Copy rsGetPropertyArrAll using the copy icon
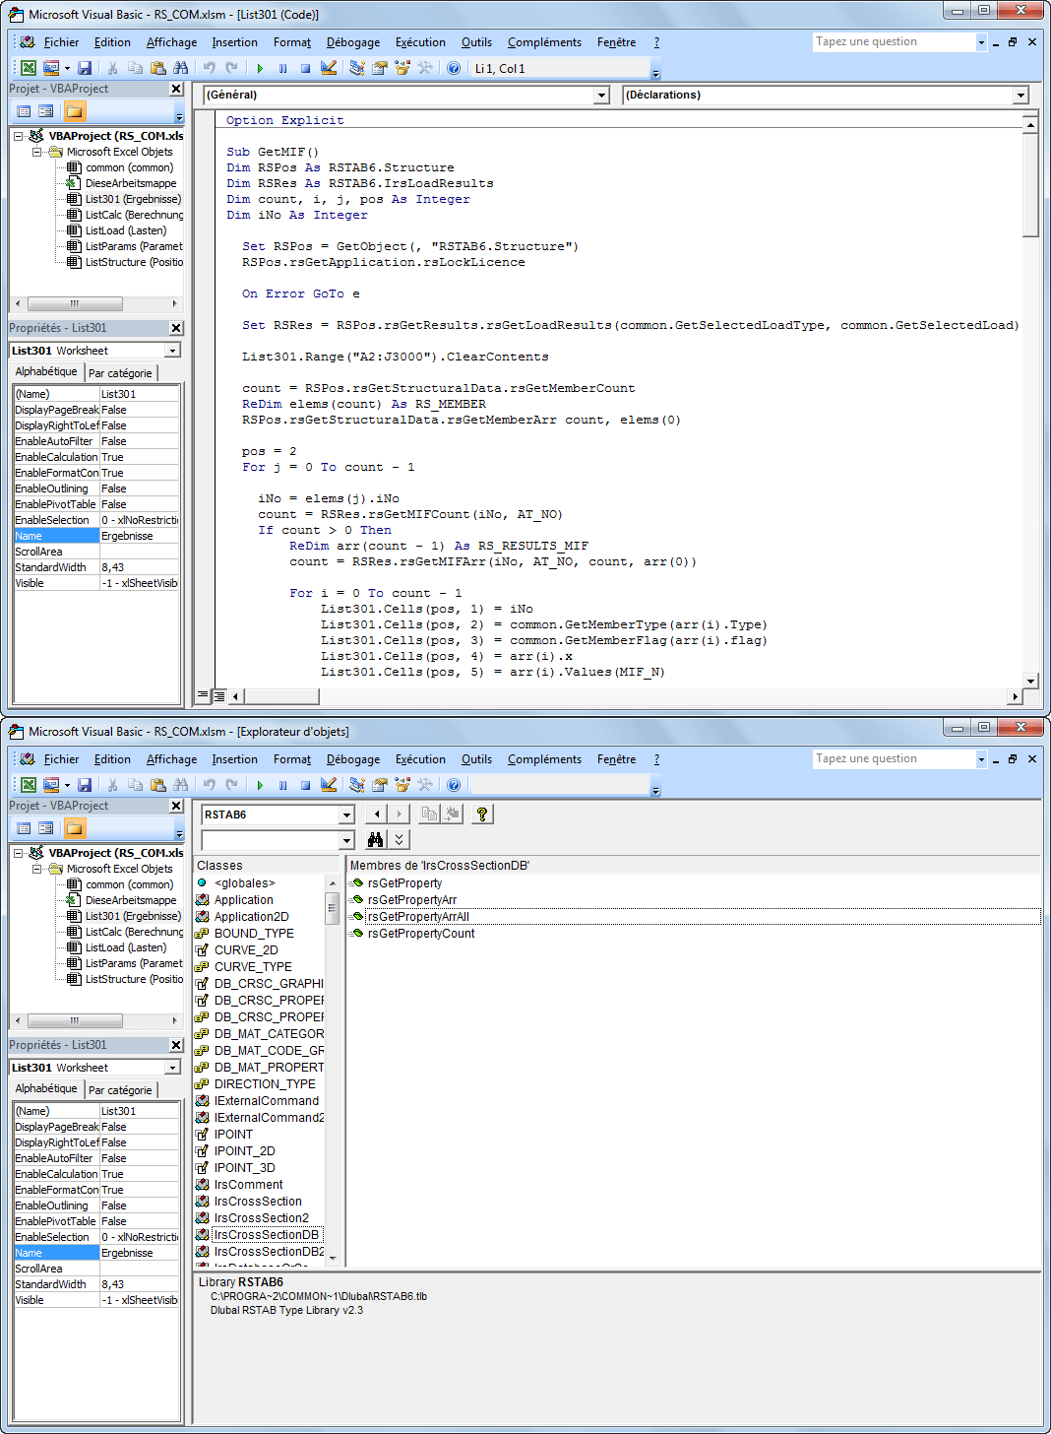This screenshot has width=1051, height=1434. pos(428,814)
